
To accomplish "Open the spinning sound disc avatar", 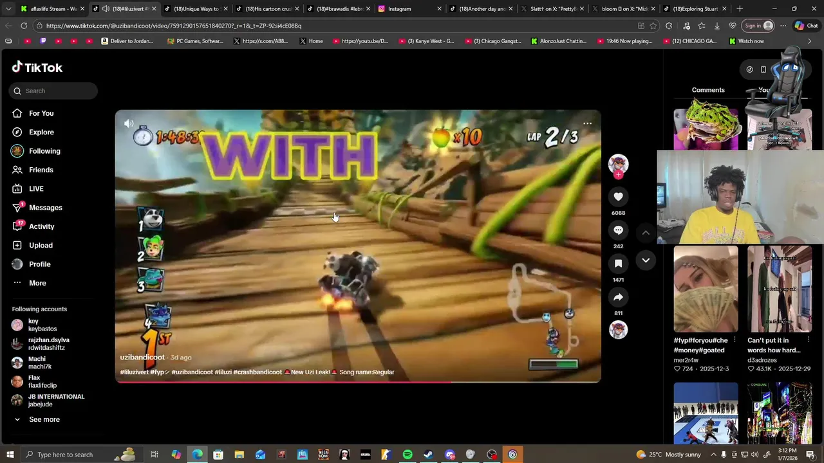I will coord(618,330).
